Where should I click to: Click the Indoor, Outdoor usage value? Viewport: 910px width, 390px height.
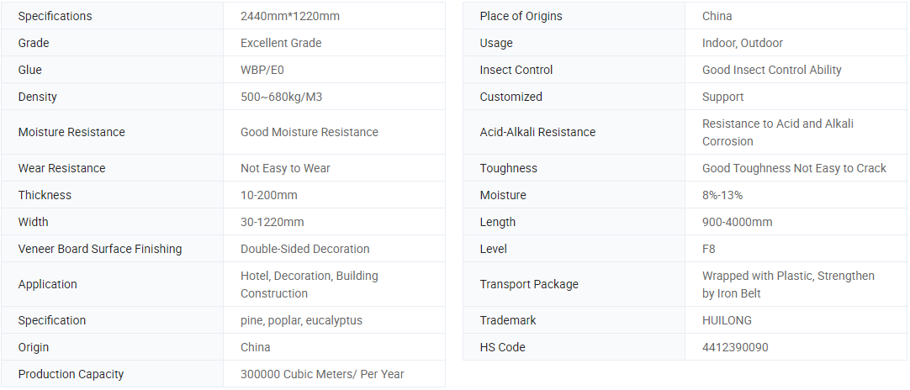tap(743, 43)
